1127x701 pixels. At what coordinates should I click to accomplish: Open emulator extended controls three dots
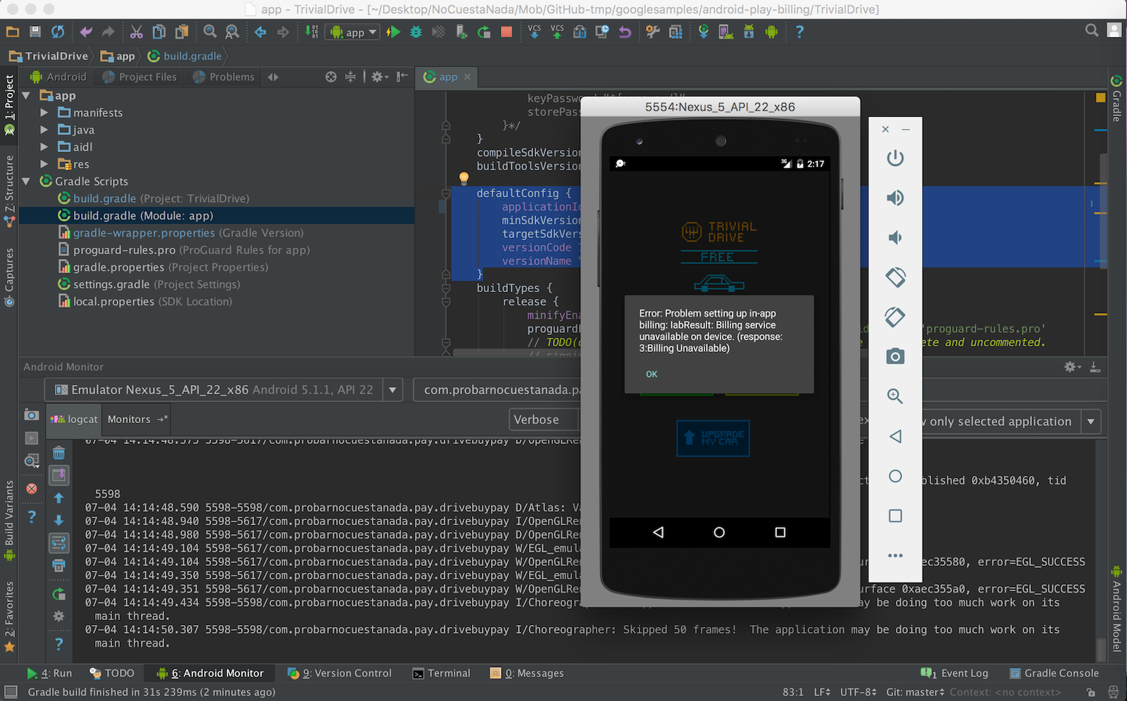point(895,555)
